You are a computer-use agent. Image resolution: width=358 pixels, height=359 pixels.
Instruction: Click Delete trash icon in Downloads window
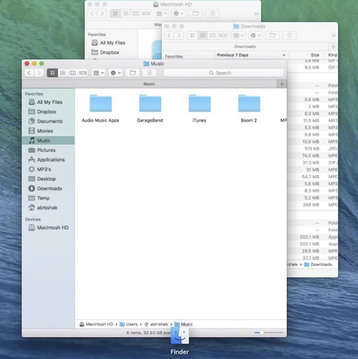click(x=289, y=36)
